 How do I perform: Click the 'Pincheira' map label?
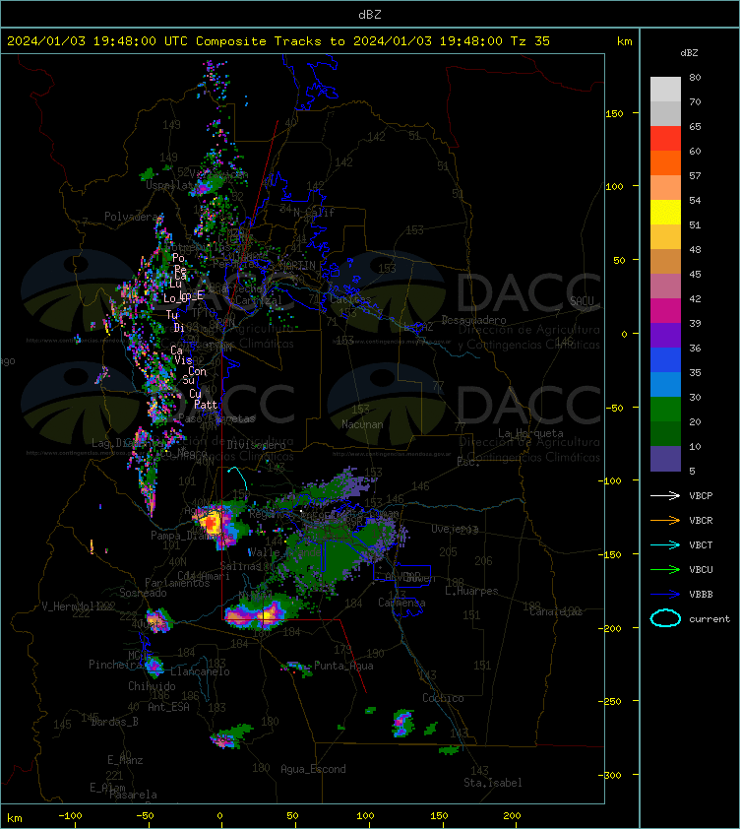pyautogui.click(x=115, y=665)
